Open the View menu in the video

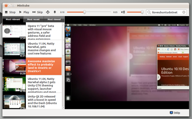click(85, 25)
